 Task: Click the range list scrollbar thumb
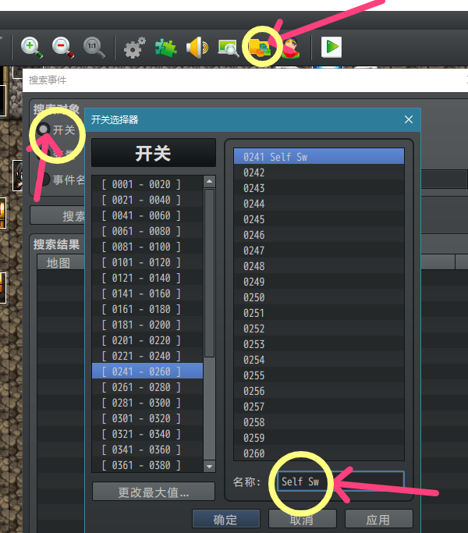[209, 273]
